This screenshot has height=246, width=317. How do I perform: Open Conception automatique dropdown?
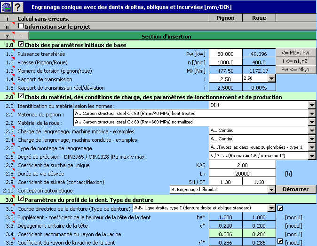pos(271,190)
